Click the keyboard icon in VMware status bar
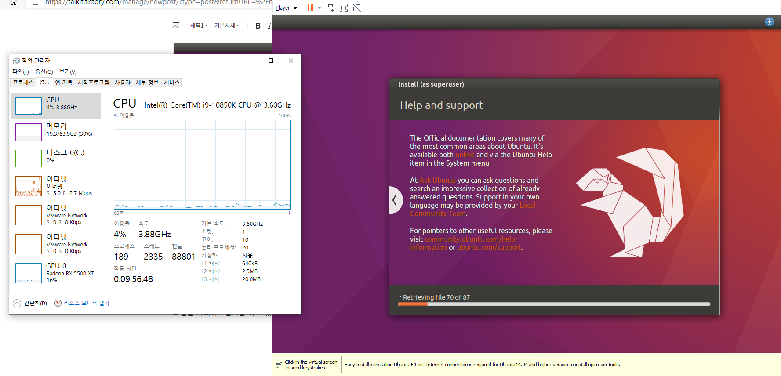 click(279, 365)
